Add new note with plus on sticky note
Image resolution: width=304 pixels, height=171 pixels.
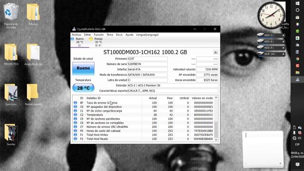(280, 163)
